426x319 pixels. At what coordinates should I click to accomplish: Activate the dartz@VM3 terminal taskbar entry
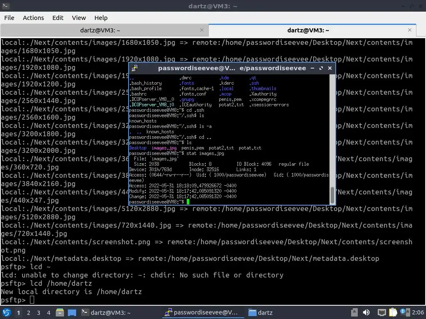tap(106, 312)
